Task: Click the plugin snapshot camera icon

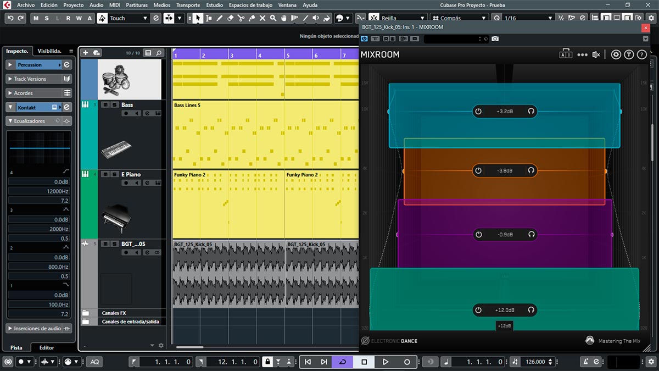Action: point(495,39)
